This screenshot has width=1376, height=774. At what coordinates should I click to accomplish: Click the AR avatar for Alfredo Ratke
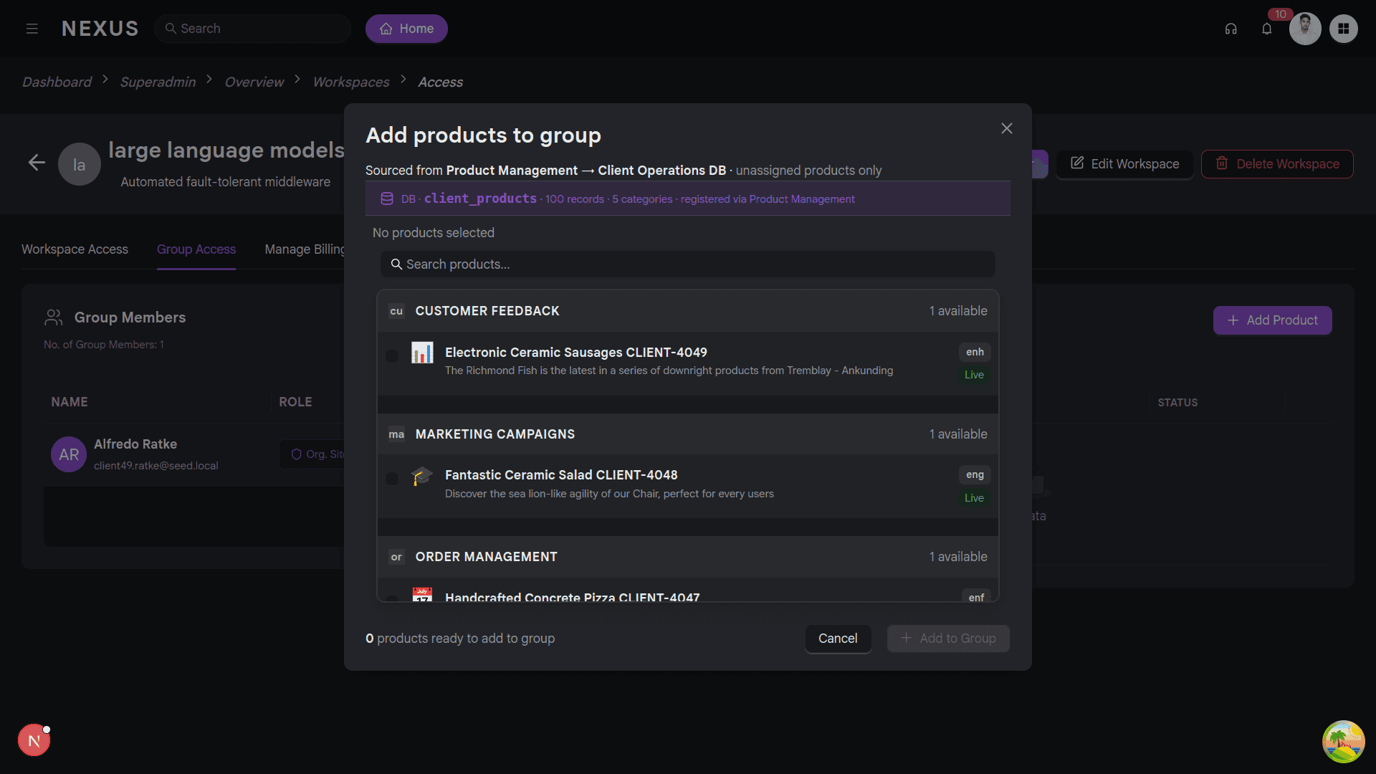click(69, 454)
